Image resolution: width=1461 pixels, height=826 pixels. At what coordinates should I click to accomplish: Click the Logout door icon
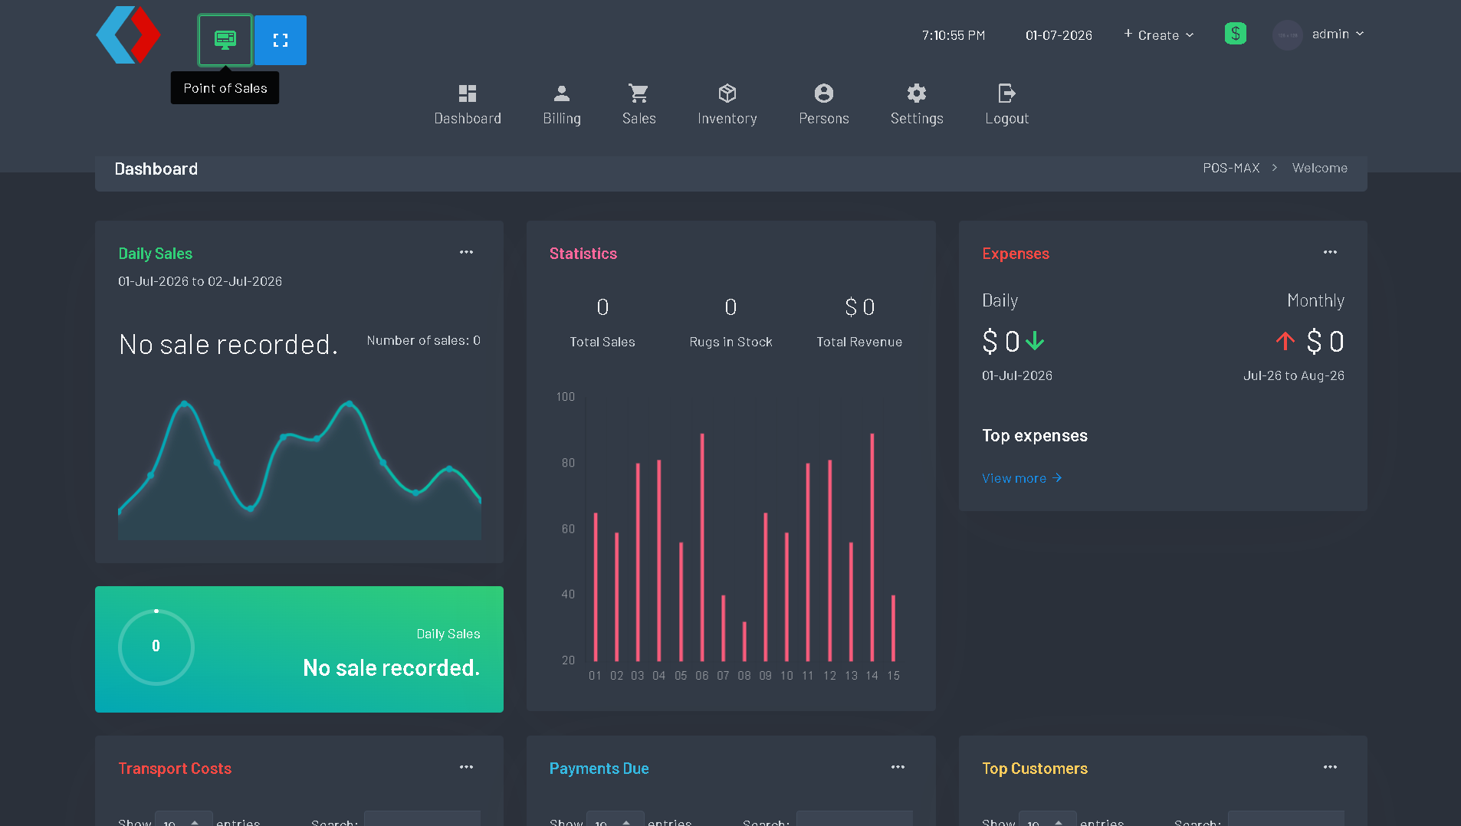point(1006,93)
